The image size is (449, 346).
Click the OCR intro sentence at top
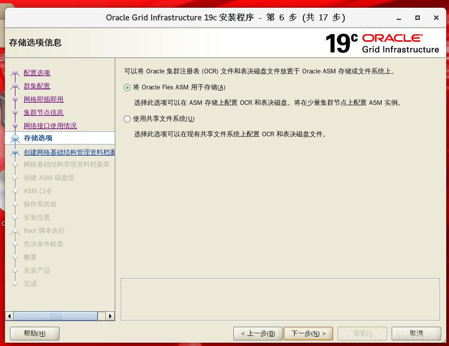click(x=259, y=71)
